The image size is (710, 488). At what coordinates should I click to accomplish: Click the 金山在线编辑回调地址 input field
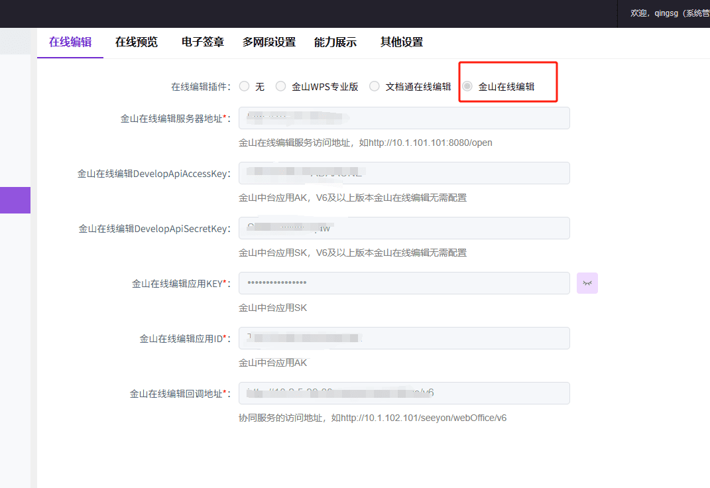click(x=404, y=393)
